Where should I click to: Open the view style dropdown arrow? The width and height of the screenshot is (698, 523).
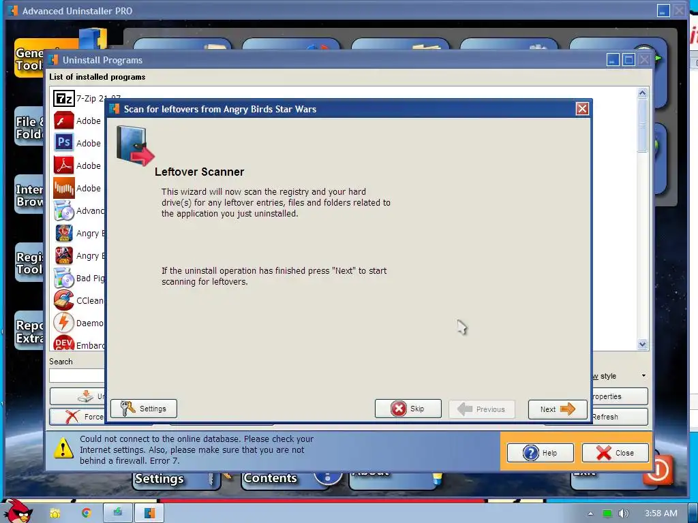coord(643,376)
